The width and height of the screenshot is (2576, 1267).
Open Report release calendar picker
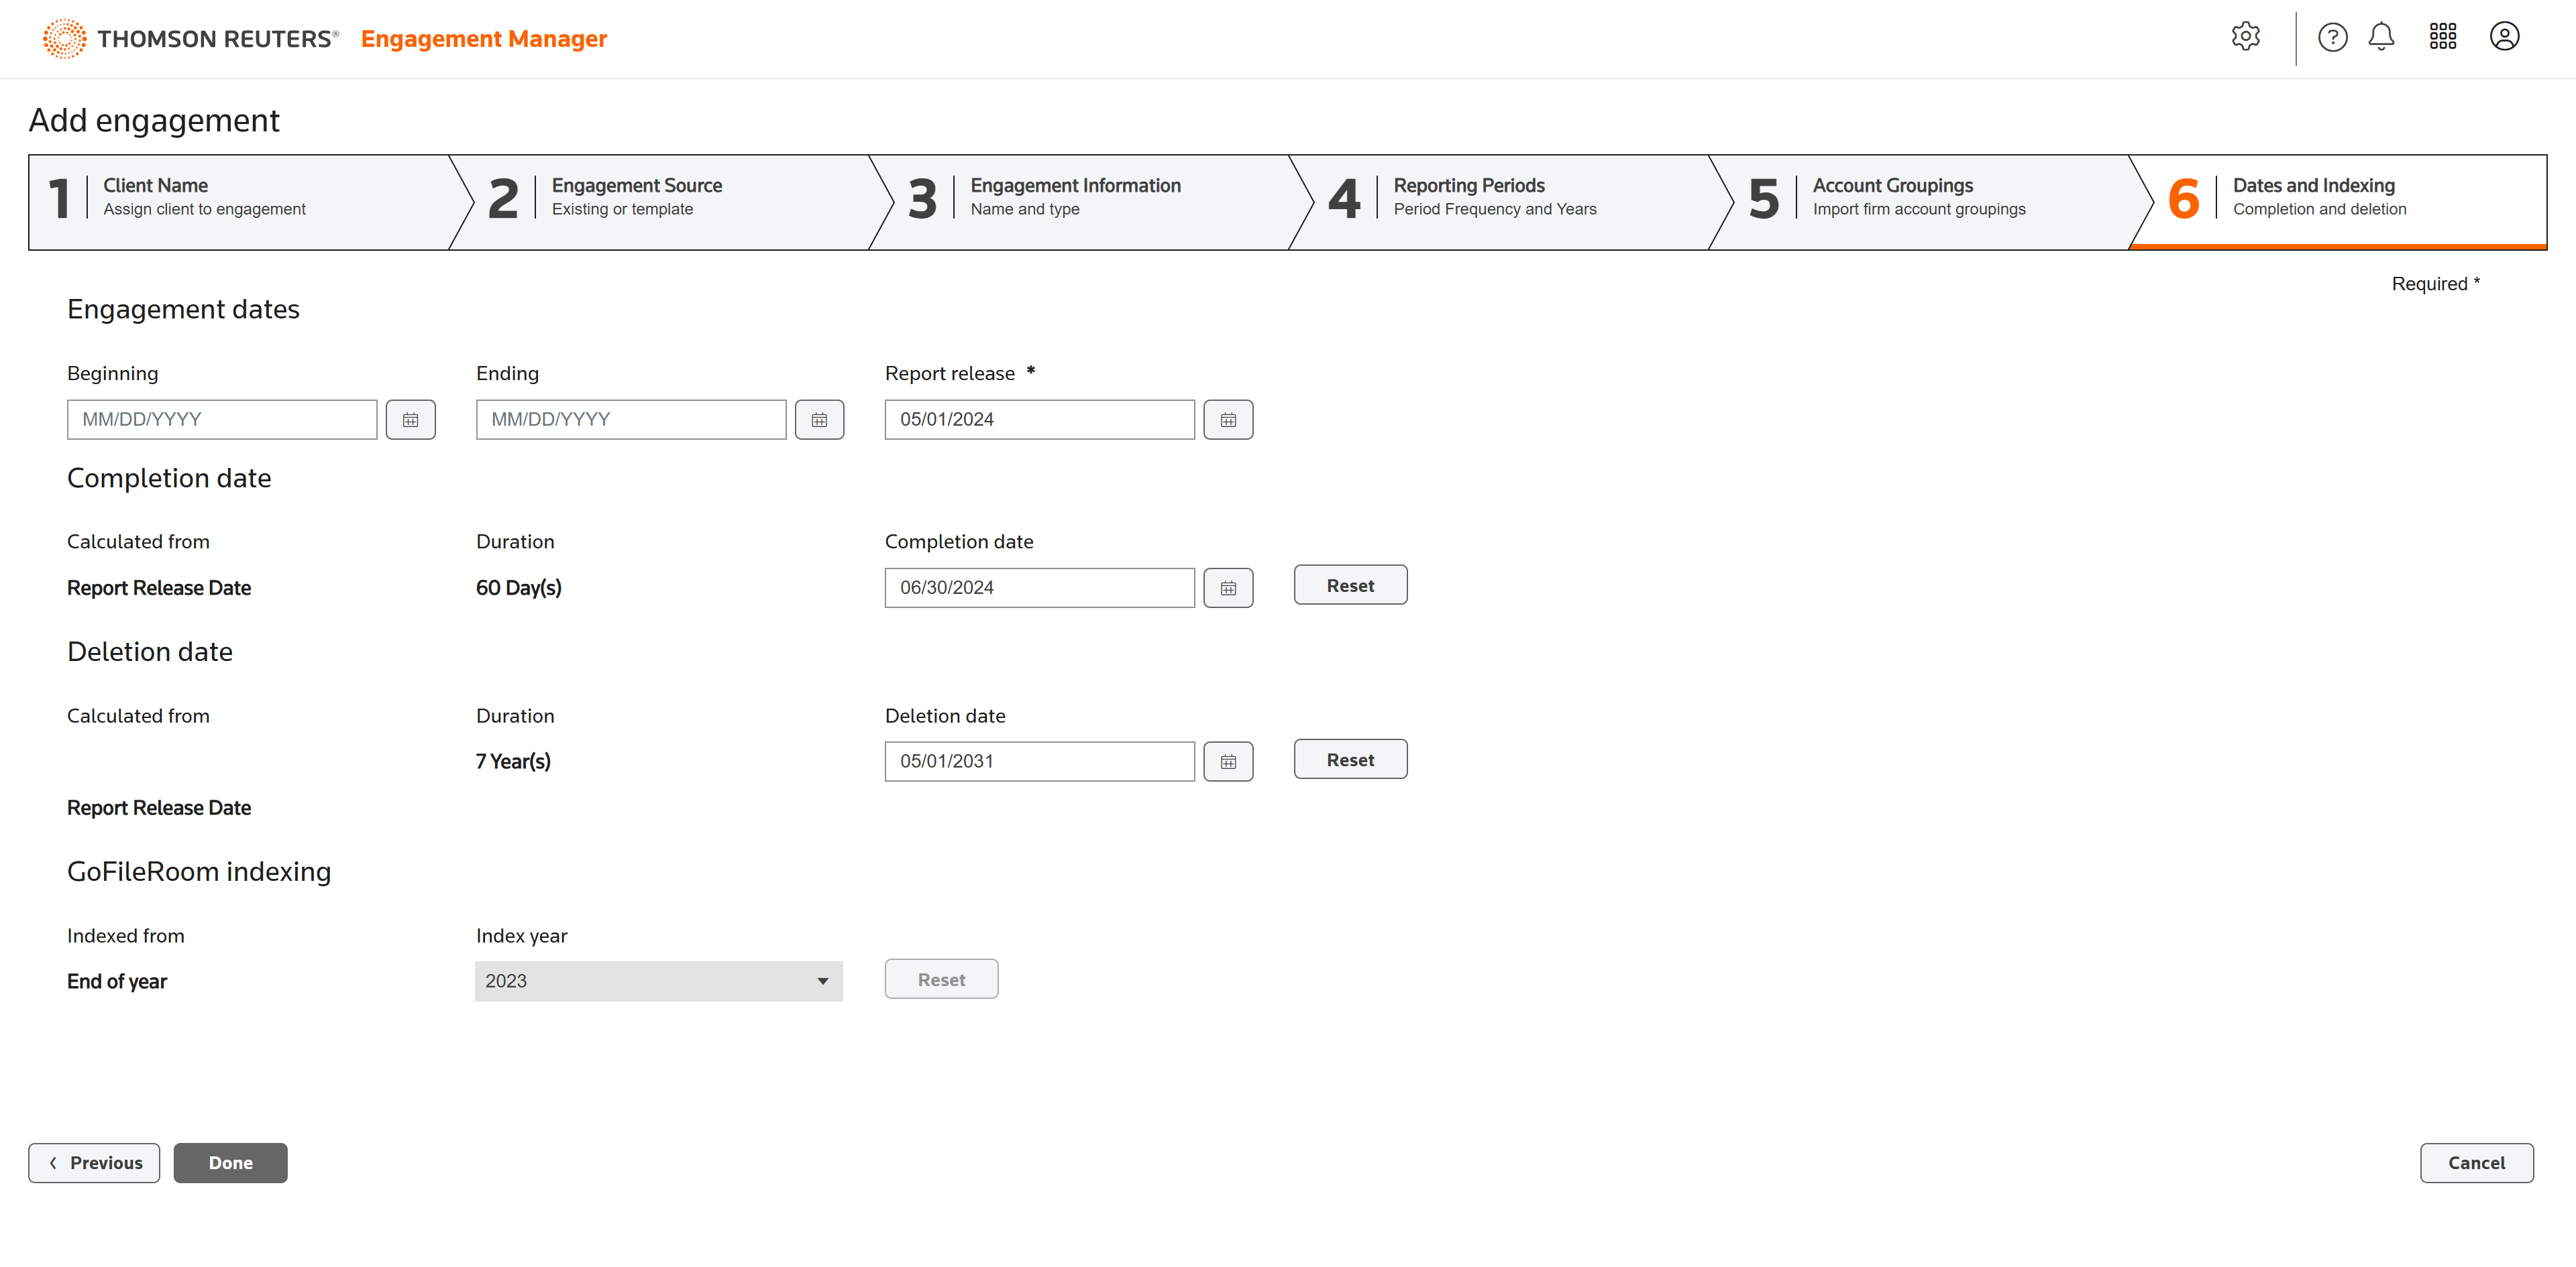(1228, 420)
